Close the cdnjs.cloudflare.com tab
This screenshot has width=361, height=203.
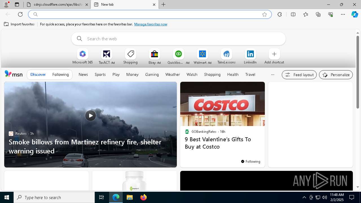point(87,5)
